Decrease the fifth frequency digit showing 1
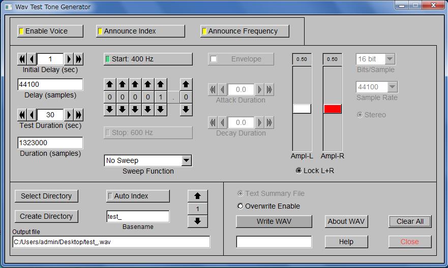 coord(161,109)
